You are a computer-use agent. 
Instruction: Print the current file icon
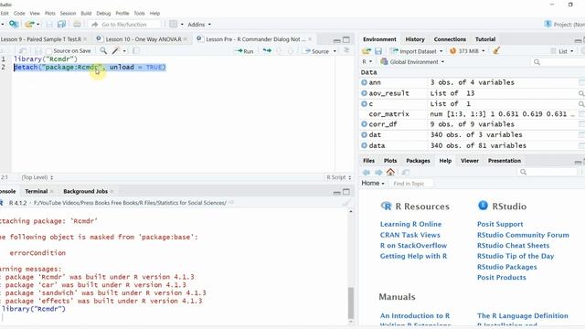pyautogui.click(x=77, y=25)
